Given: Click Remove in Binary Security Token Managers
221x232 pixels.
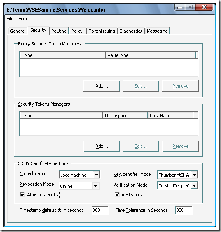Looking at the screenshot, I should point(181,86).
